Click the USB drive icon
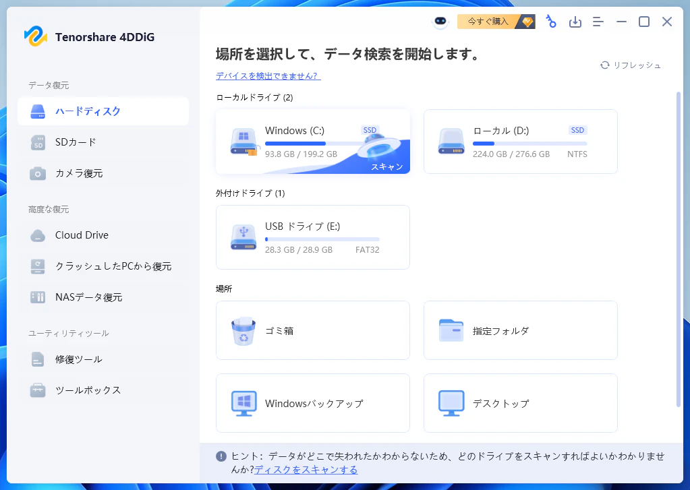The width and height of the screenshot is (690, 490). pyautogui.click(x=243, y=237)
